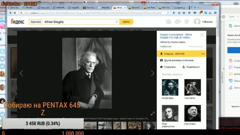Click the Acrobat Создать PDF tool icon
Image resolution: width=240 pixels, height=135 pixels.
(231, 60)
